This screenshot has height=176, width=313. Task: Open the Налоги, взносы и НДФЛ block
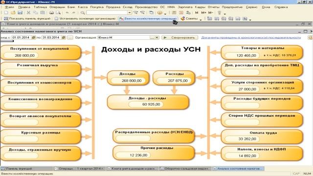262,153
